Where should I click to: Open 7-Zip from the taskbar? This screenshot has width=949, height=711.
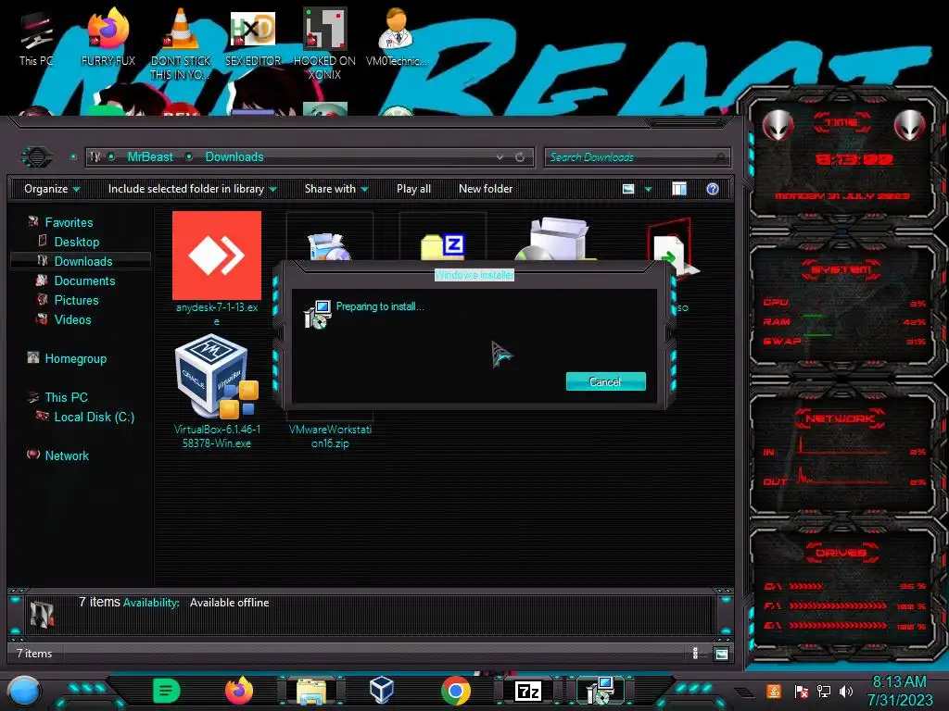[x=528, y=691]
